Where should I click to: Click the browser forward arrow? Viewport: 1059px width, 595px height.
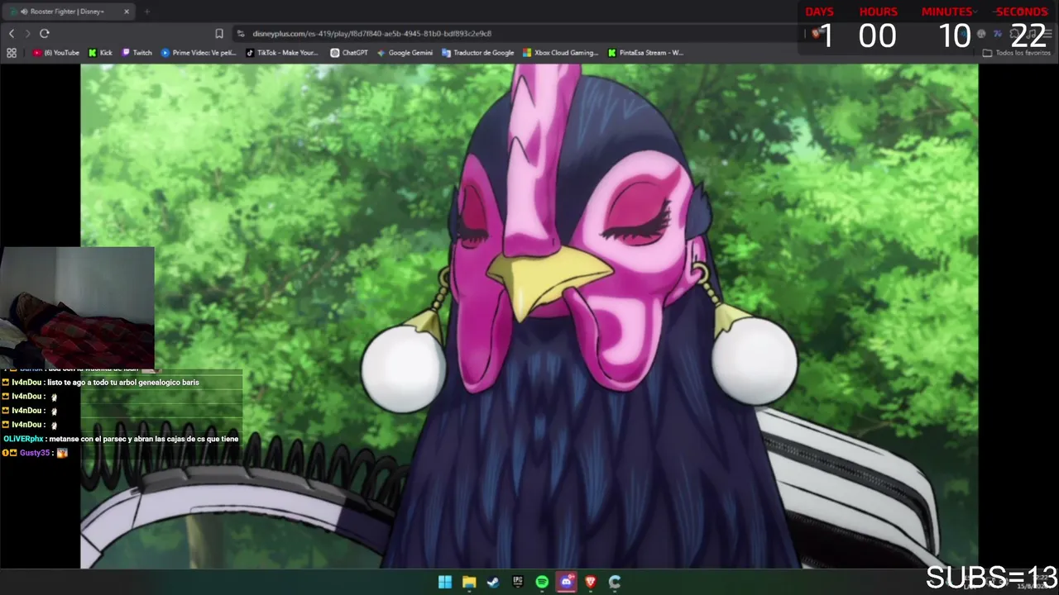tap(27, 33)
